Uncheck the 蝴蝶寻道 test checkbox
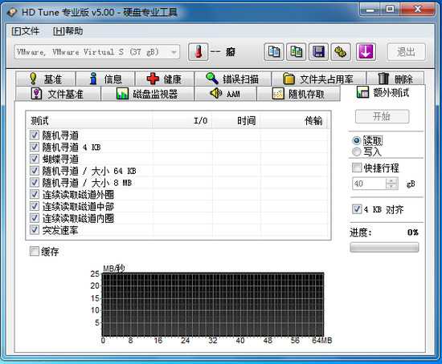 tap(35, 159)
